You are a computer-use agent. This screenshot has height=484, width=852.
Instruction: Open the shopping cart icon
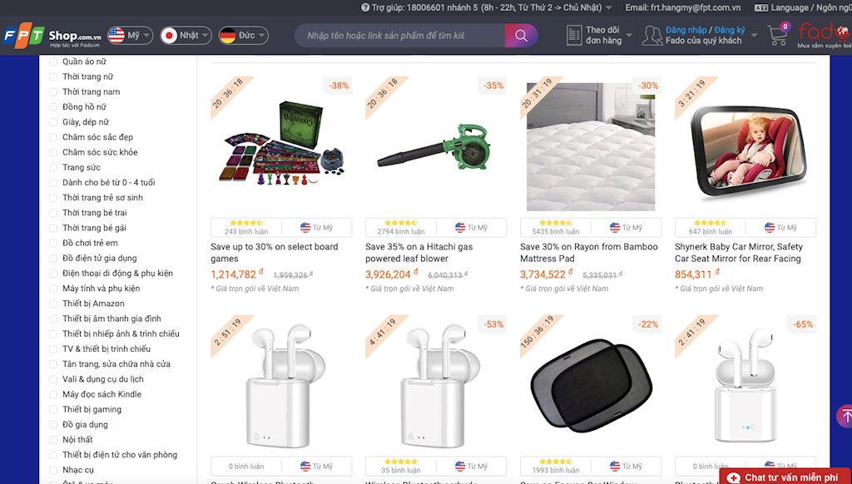[778, 35]
